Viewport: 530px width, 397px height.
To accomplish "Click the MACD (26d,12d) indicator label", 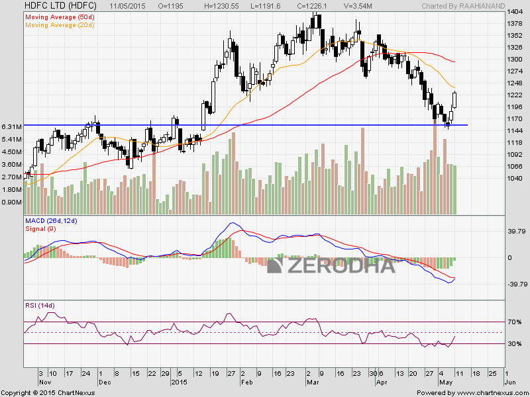I will pos(52,221).
